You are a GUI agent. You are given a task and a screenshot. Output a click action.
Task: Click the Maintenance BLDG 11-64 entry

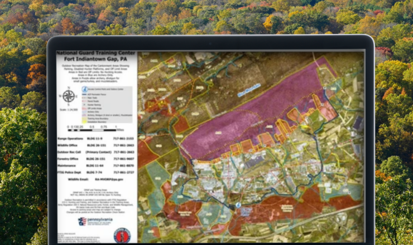(x=95, y=165)
